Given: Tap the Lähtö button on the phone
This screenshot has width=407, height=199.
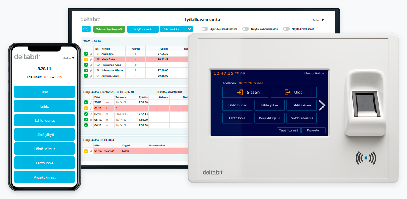Looking at the screenshot, I should (44, 106).
